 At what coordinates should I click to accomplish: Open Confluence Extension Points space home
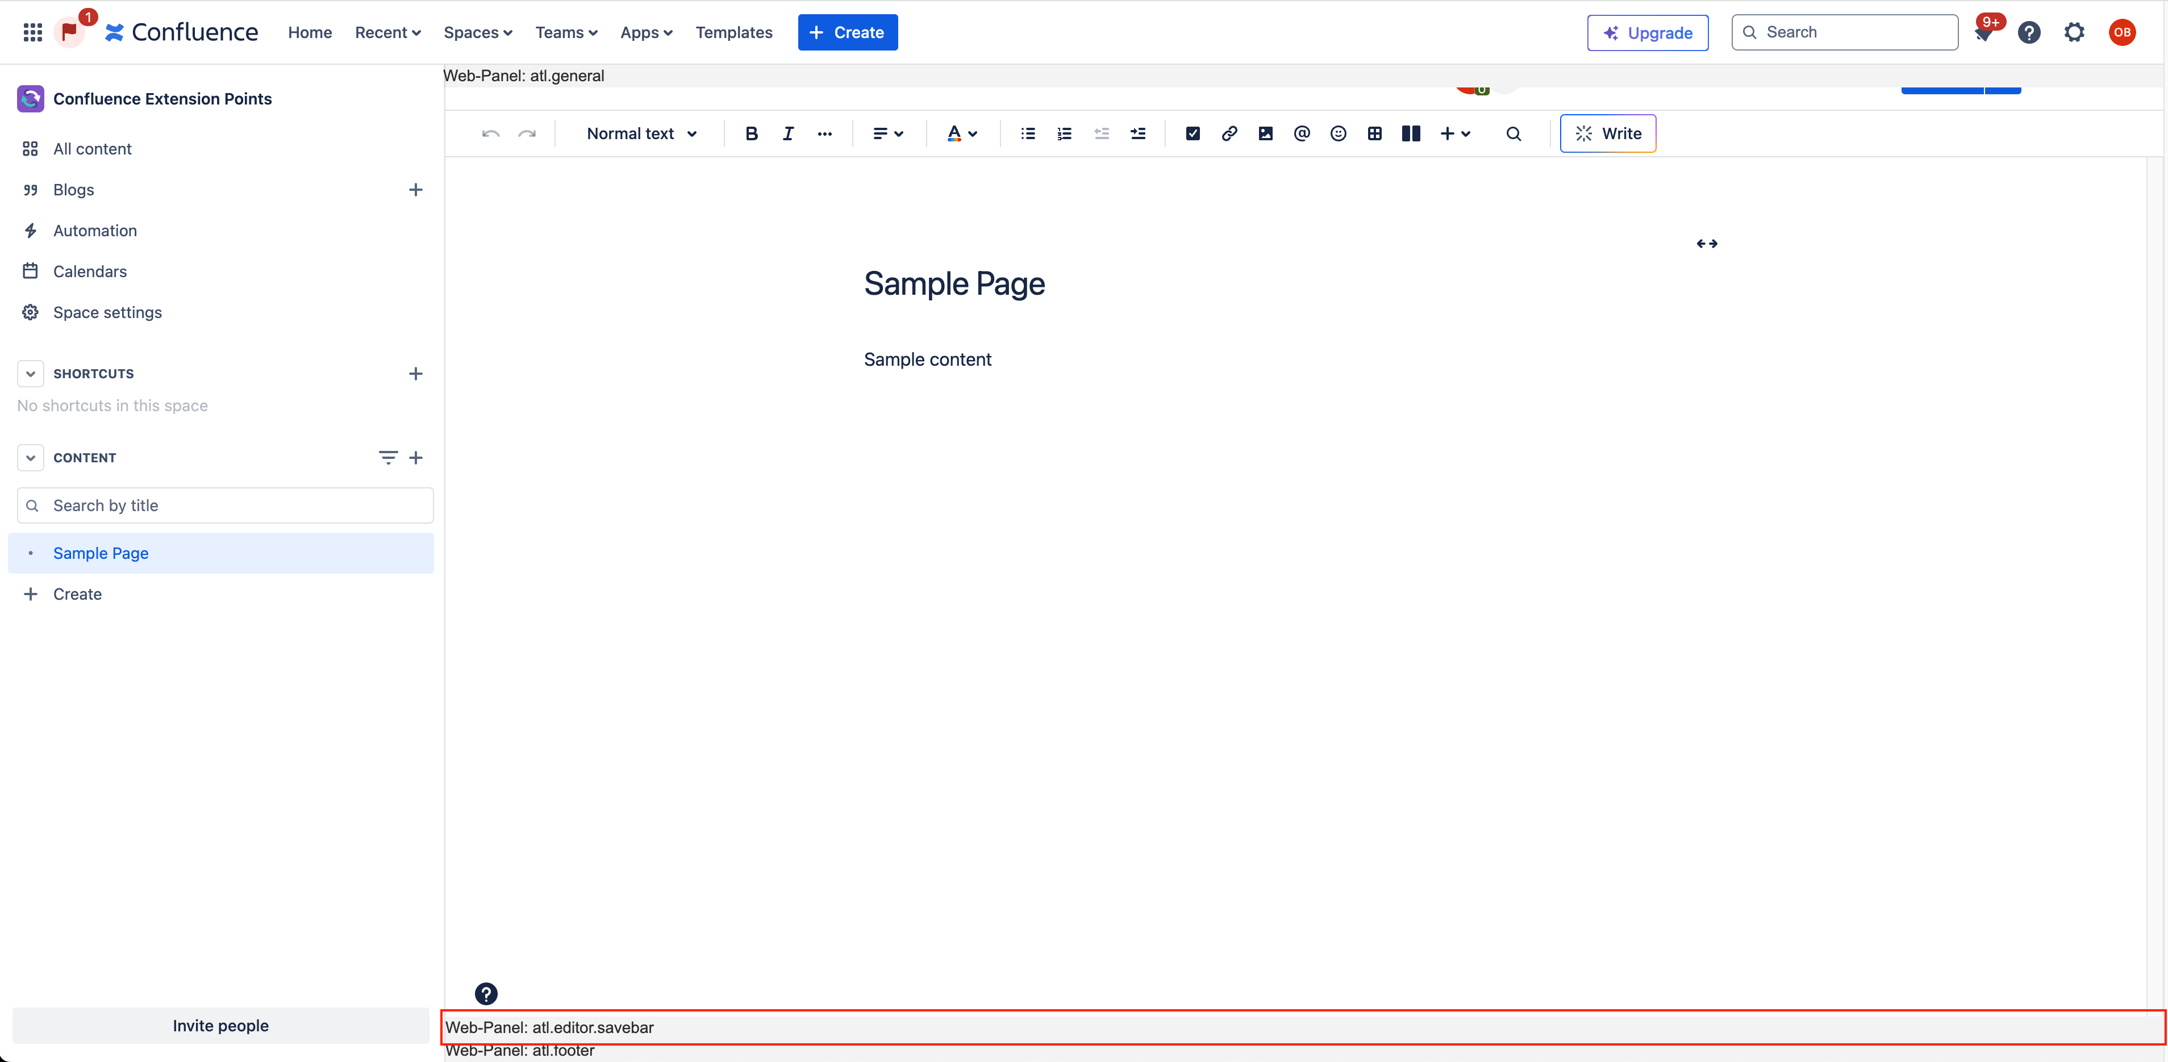coord(162,98)
